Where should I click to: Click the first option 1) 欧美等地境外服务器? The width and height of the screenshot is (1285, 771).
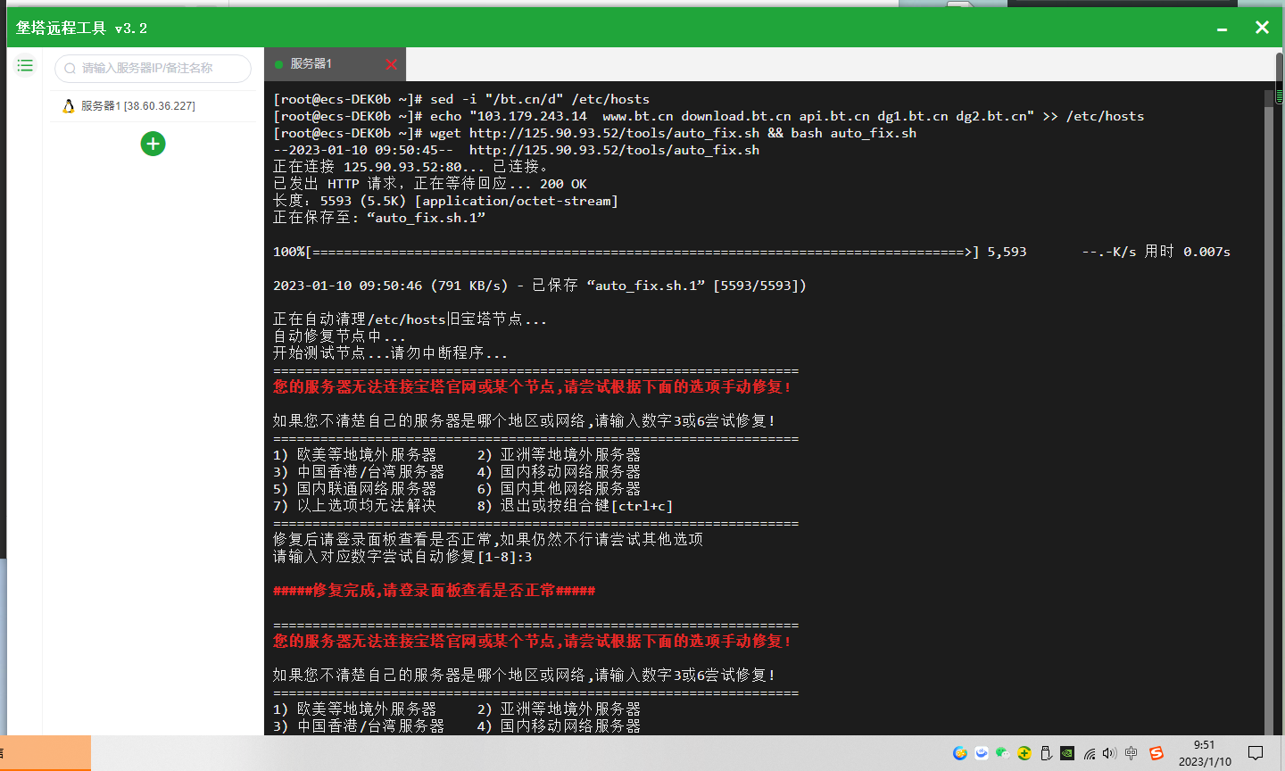pos(355,455)
